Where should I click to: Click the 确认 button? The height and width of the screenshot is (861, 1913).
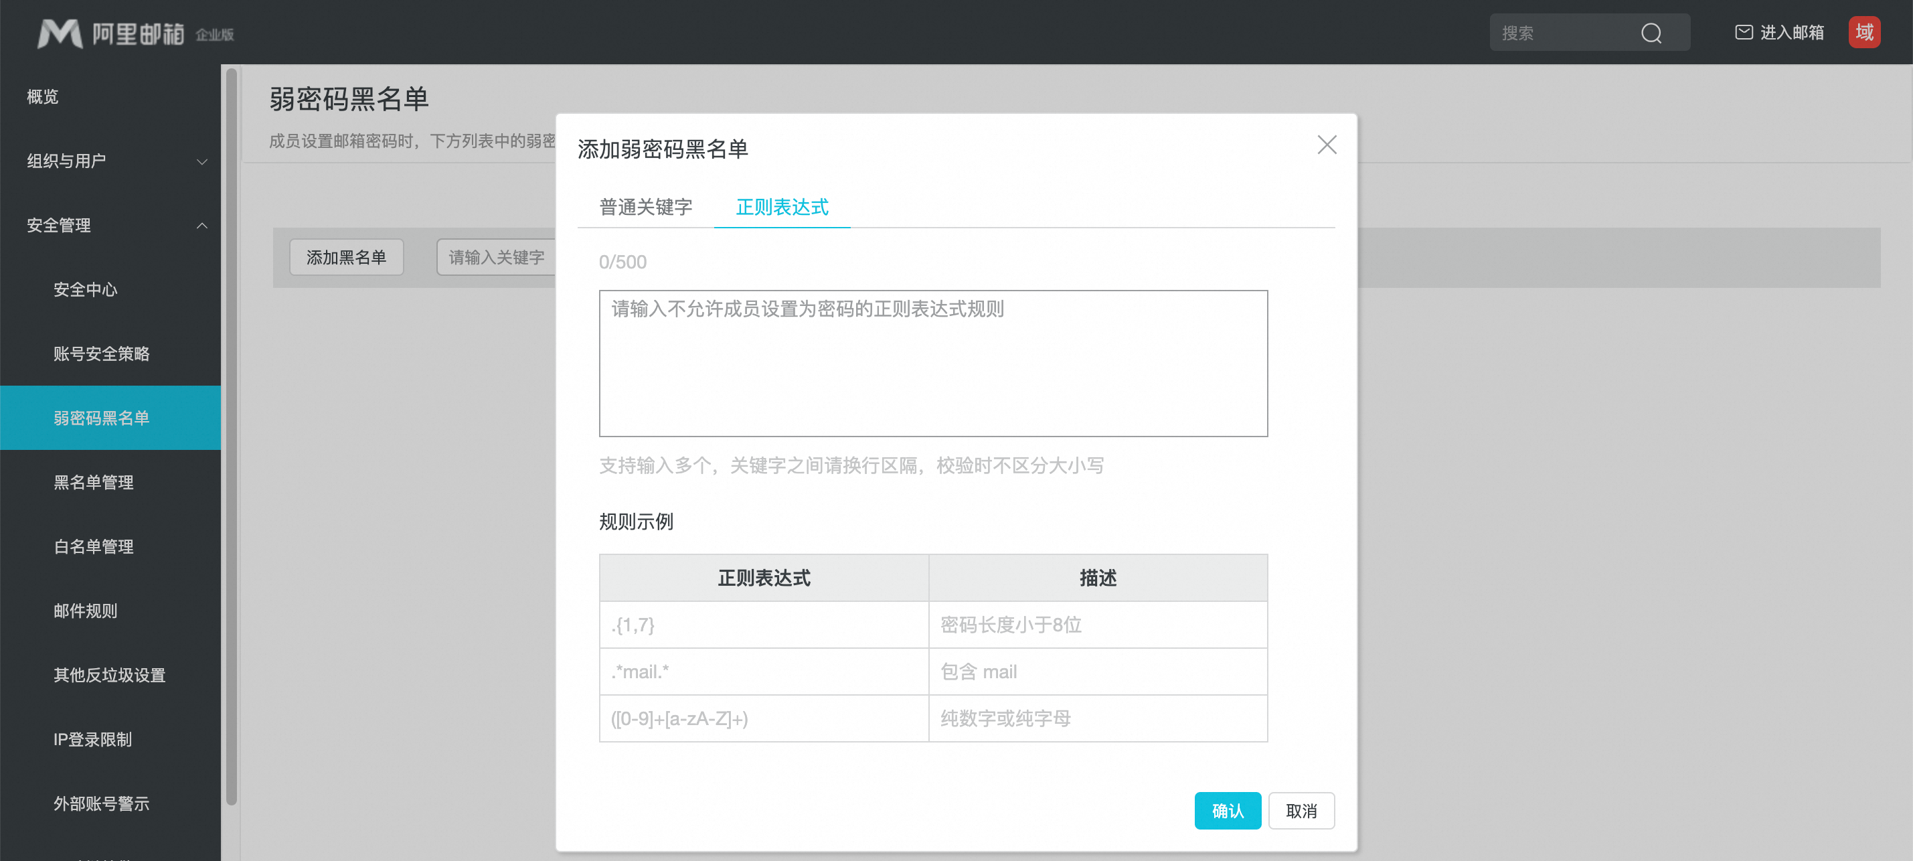coord(1227,811)
